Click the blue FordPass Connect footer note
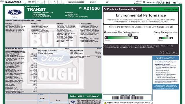Viewport: 185px width, 104px height. coord(166,87)
